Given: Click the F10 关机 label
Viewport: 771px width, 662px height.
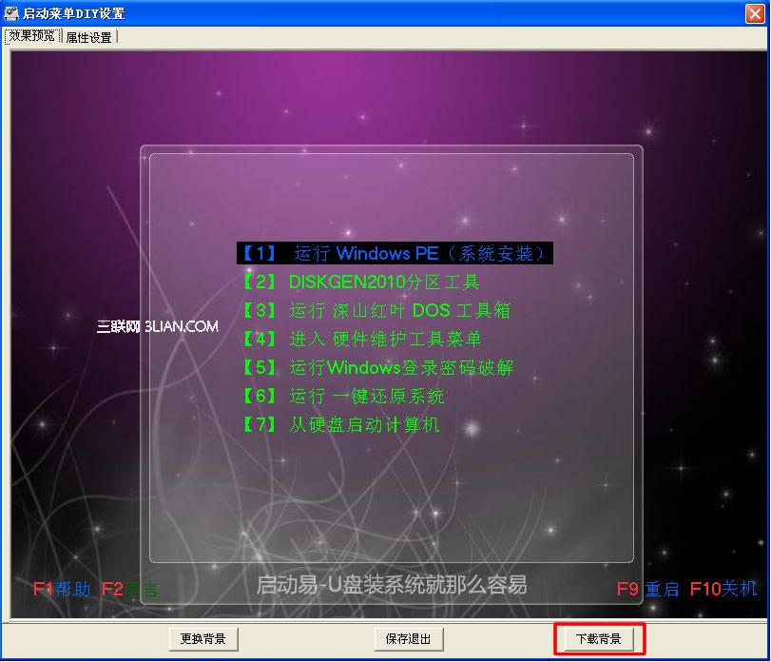Looking at the screenshot, I should pos(723,589).
